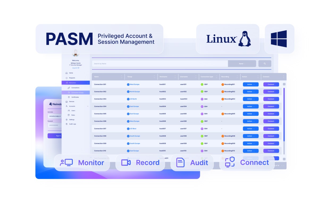The image size is (319, 212).
Task: Open Connection Groups in sidebar
Action: point(77,92)
